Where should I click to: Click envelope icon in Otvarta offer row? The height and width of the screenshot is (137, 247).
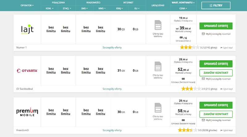(x=203, y=79)
